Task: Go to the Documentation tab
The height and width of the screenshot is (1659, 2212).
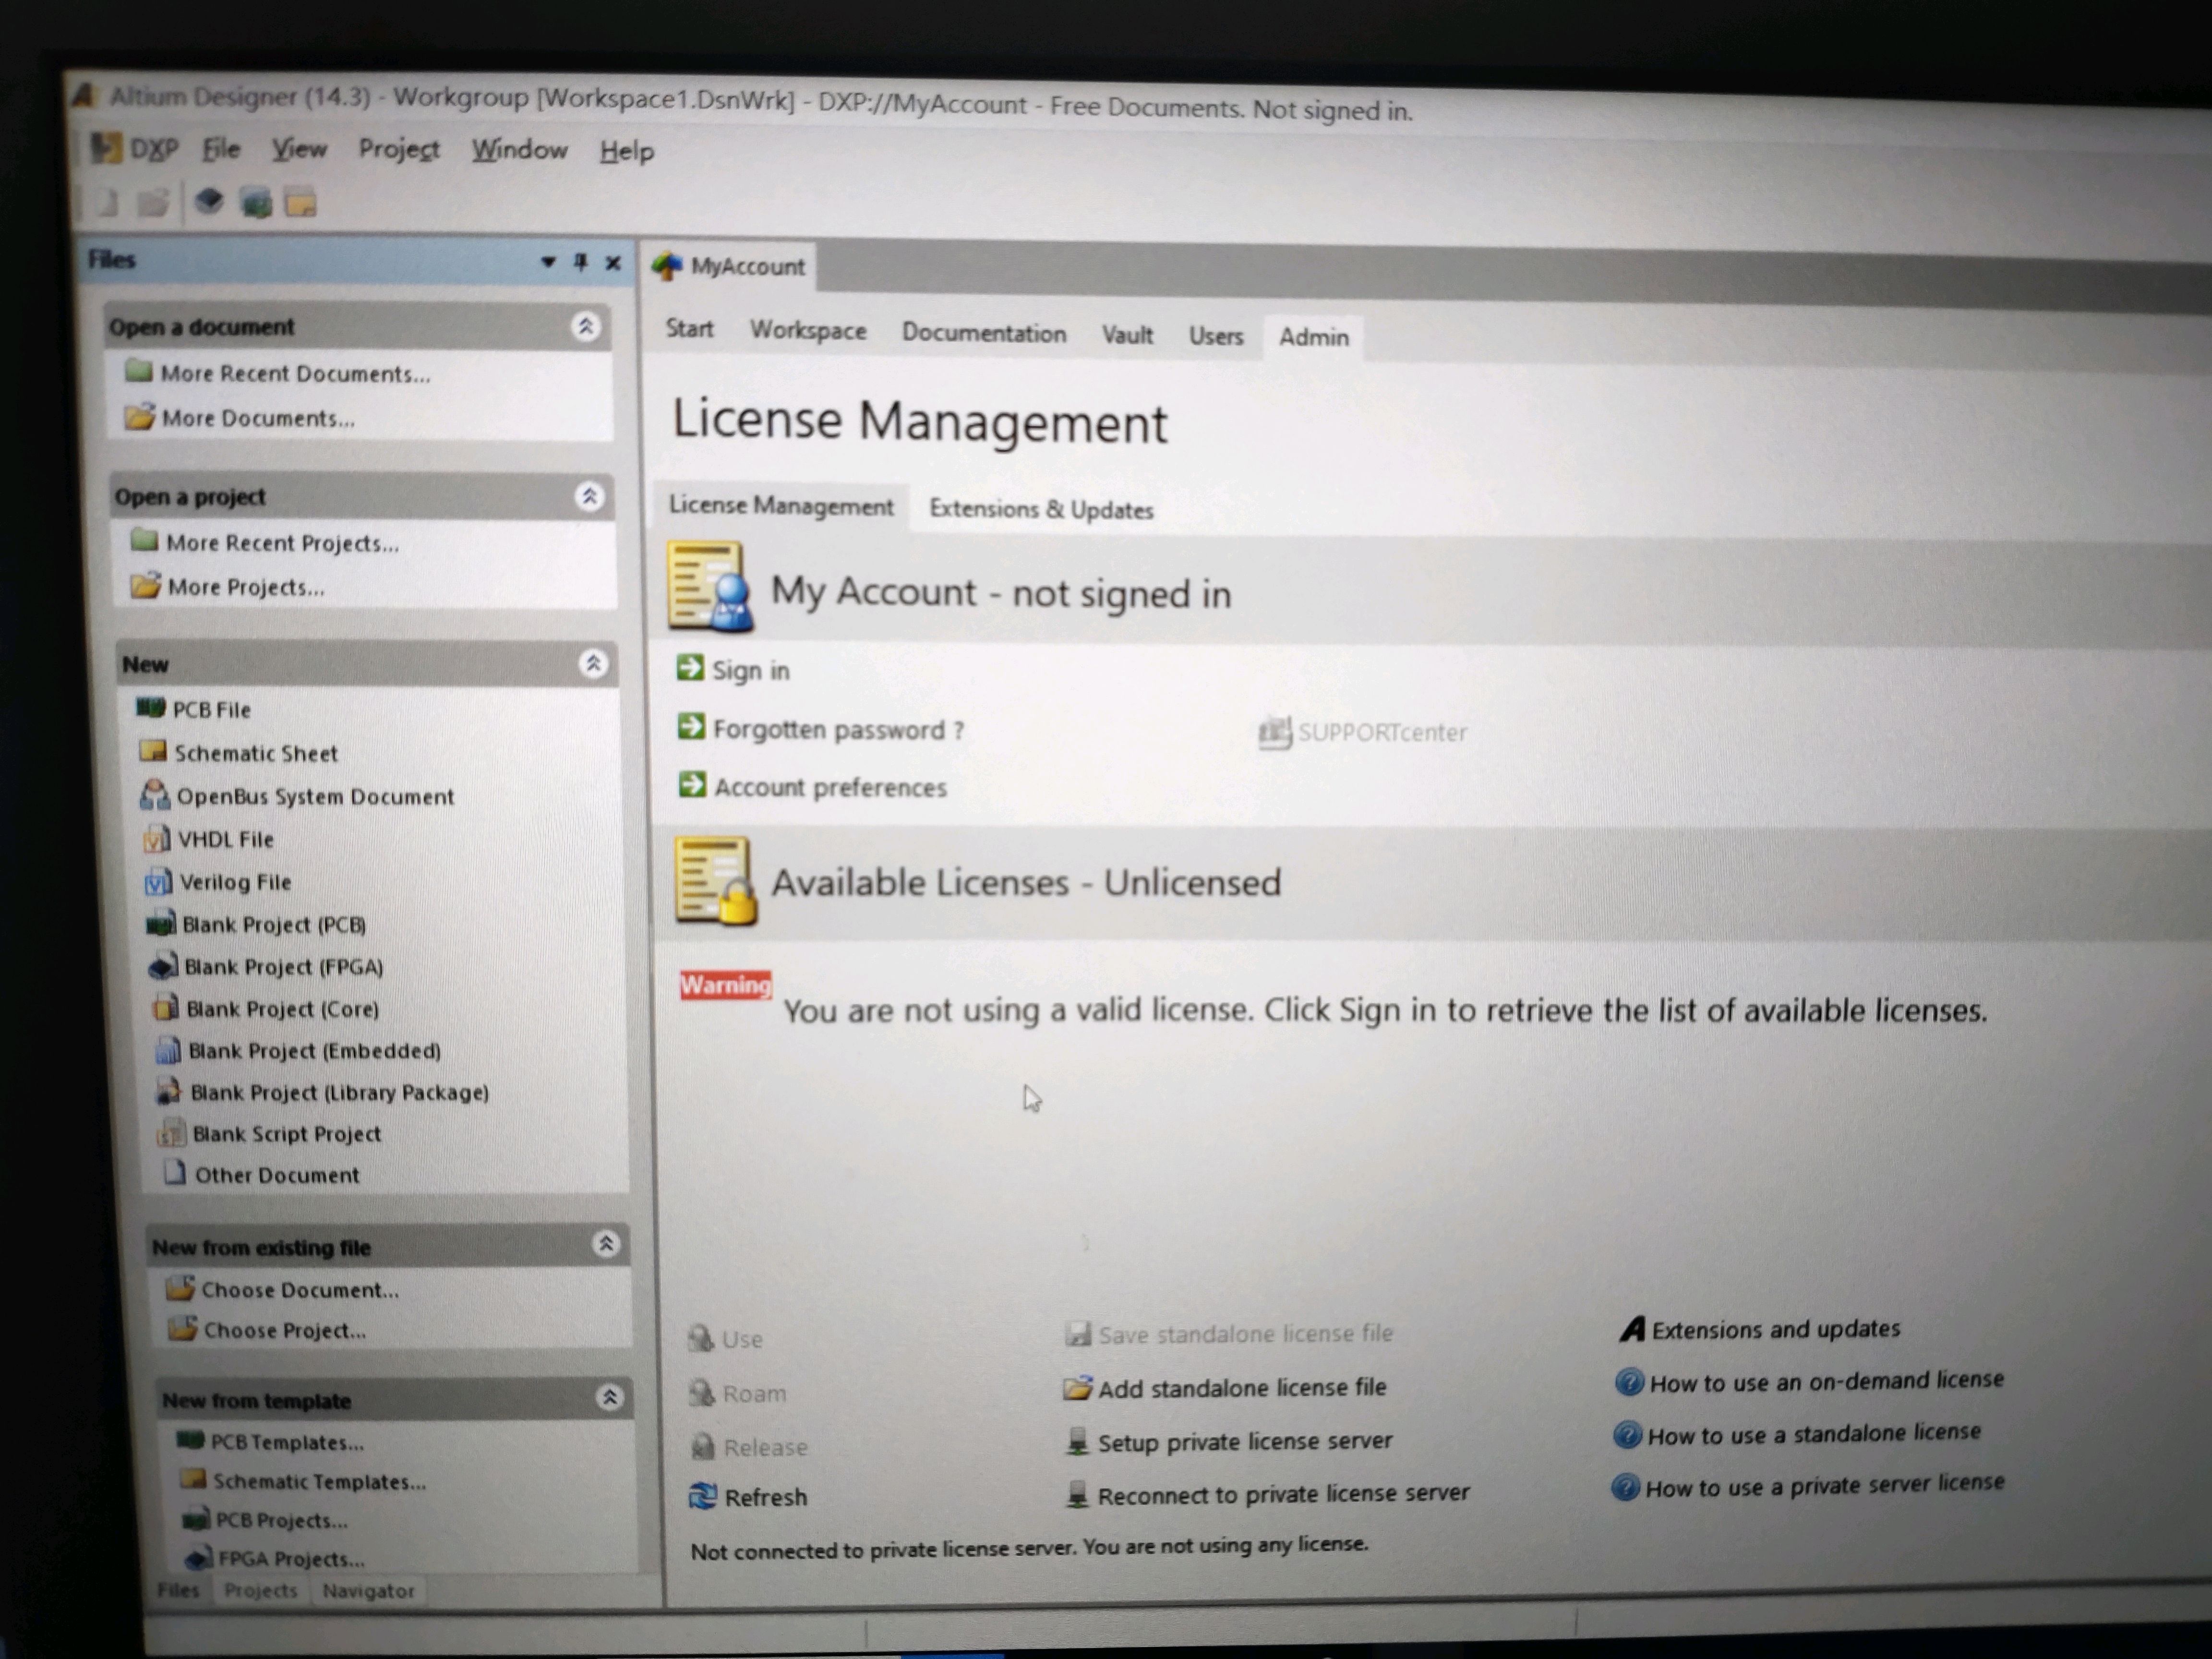Action: pos(984,333)
